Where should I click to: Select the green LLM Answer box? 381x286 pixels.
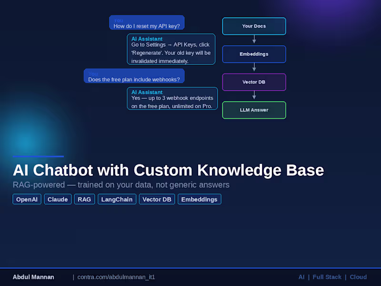254,110
